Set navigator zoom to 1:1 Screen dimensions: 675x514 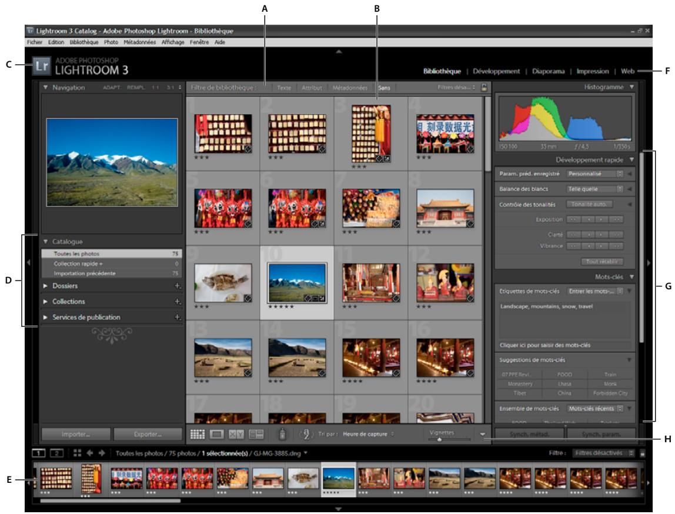pyautogui.click(x=155, y=88)
